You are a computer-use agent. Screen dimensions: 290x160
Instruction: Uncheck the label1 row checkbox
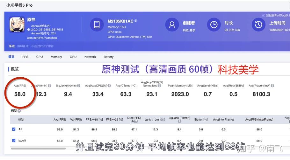14,141
